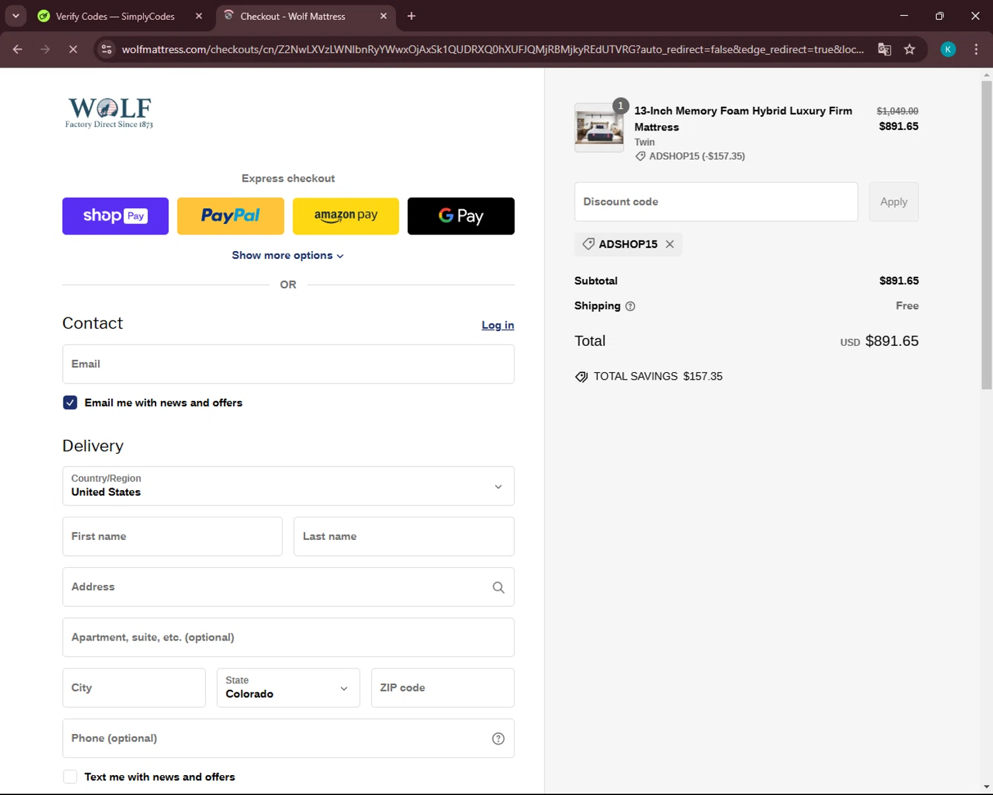
Task: Switch to Verify Codes — SimplyCodes tab
Action: coord(115,16)
